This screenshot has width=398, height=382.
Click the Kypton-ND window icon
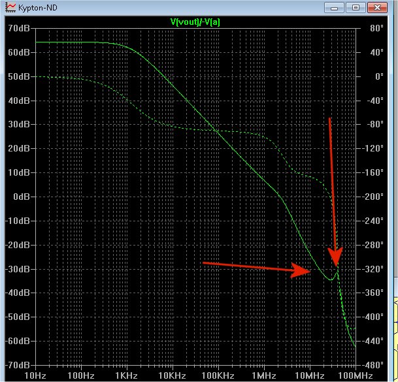[x=10, y=8]
